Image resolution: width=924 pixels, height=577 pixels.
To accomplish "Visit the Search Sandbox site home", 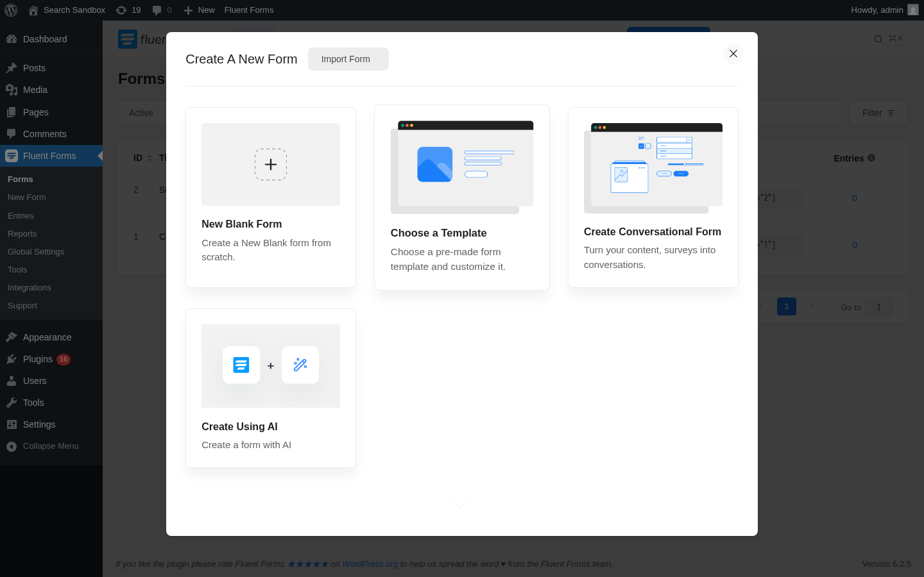I will [67, 10].
